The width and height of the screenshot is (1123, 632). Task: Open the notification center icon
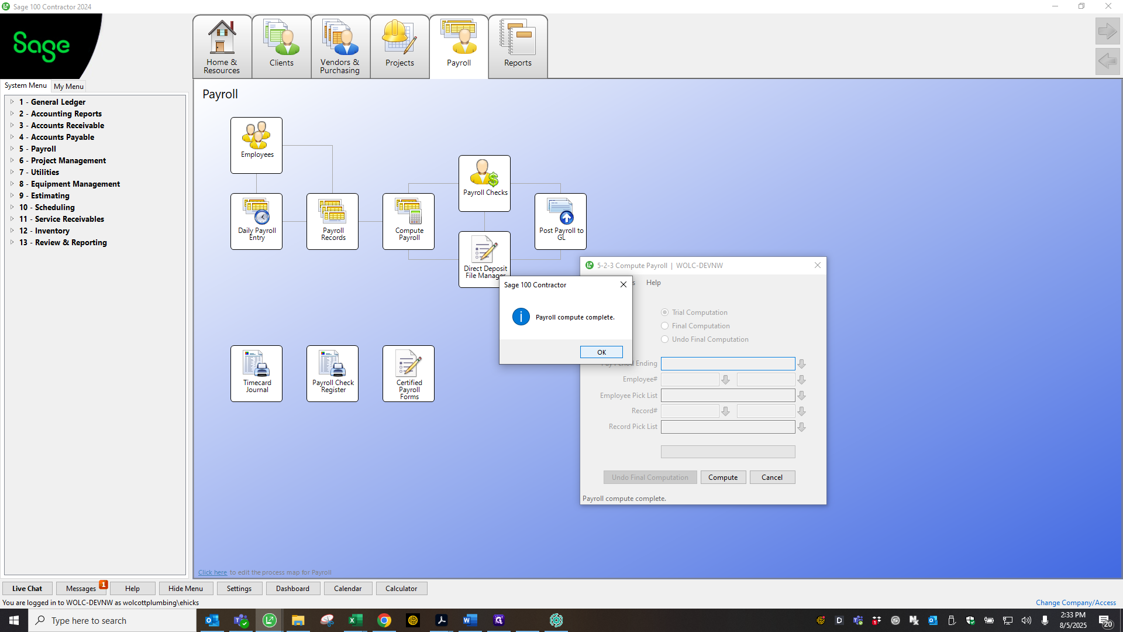click(x=1105, y=620)
